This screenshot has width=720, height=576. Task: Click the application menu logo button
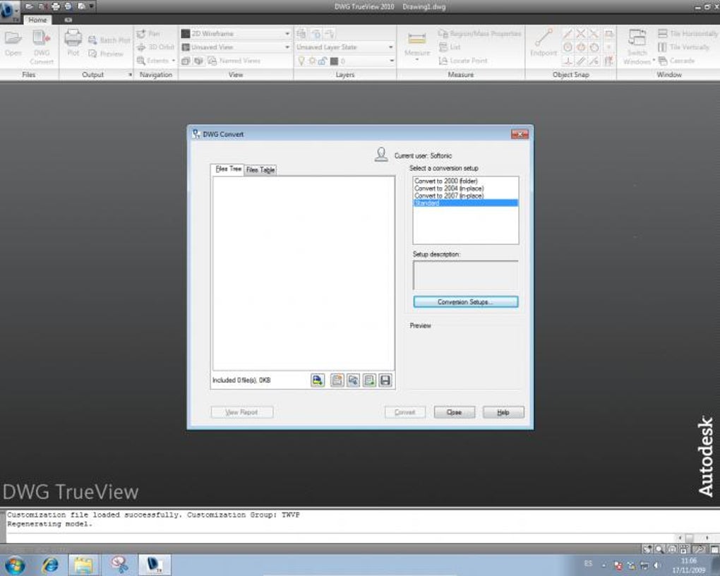pyautogui.click(x=8, y=11)
